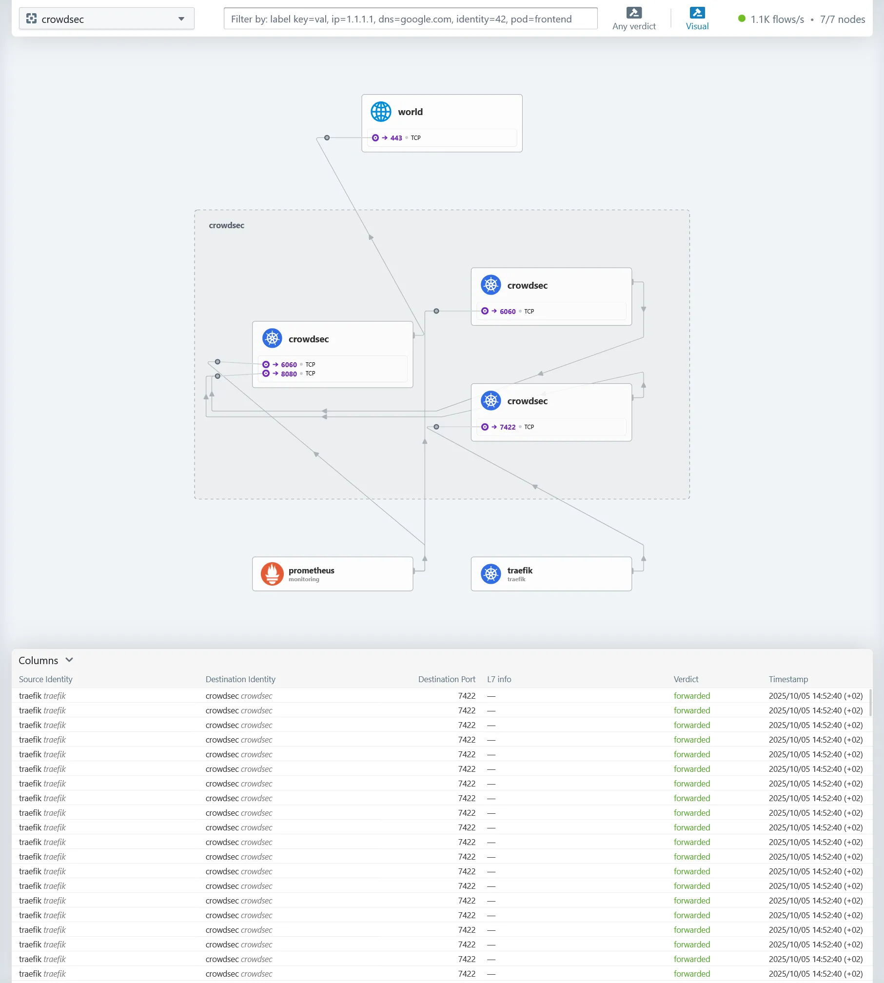The image size is (884, 983).
Task: Click the port 443 endpoint icon
Action: [x=375, y=138]
